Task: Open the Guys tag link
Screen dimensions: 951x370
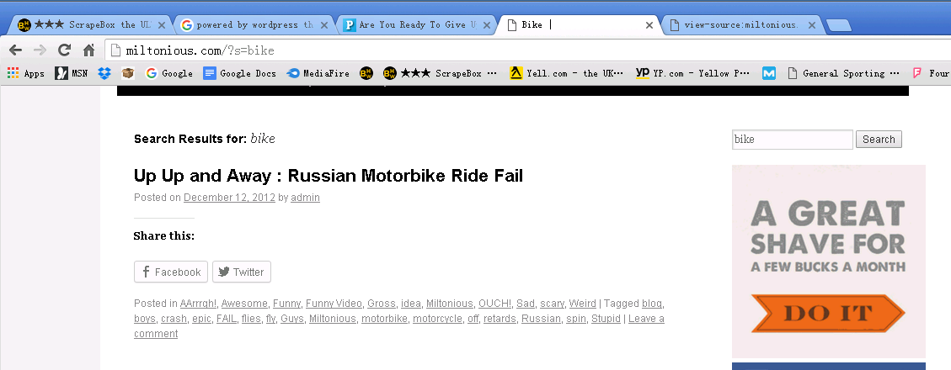Action: [292, 319]
